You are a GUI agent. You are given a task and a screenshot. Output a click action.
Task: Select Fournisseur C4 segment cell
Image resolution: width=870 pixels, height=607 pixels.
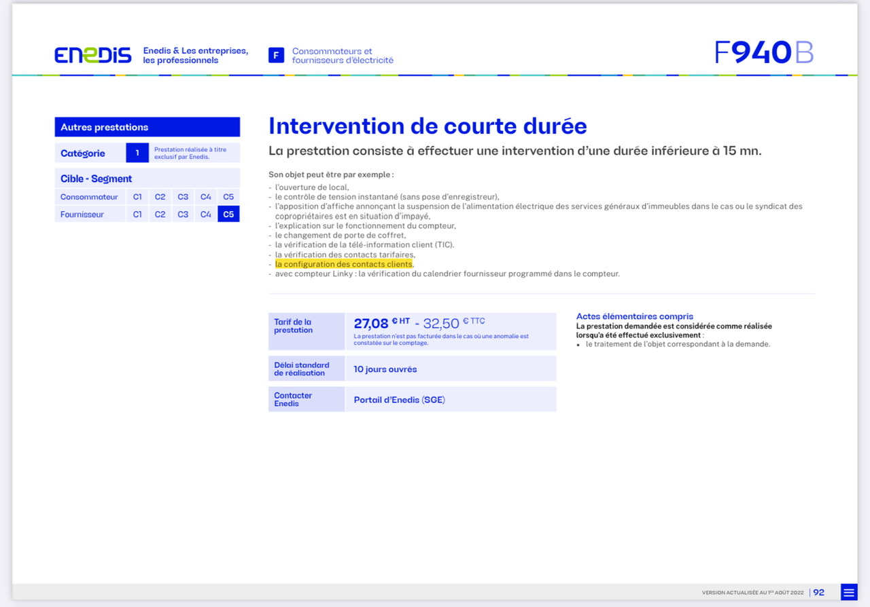point(206,214)
